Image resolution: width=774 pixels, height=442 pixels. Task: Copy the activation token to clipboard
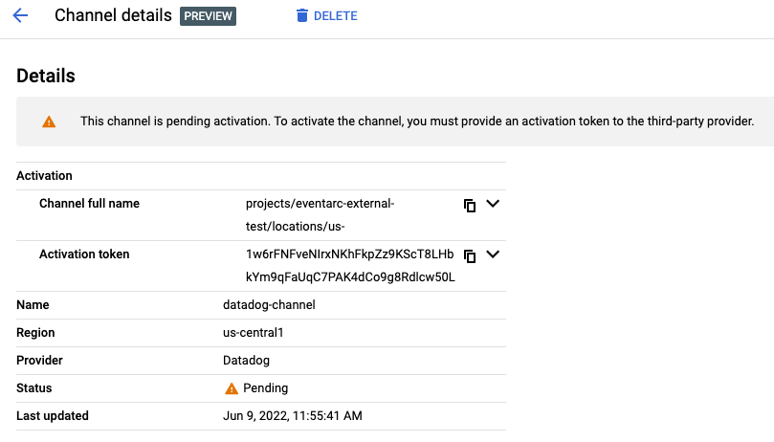tap(470, 255)
